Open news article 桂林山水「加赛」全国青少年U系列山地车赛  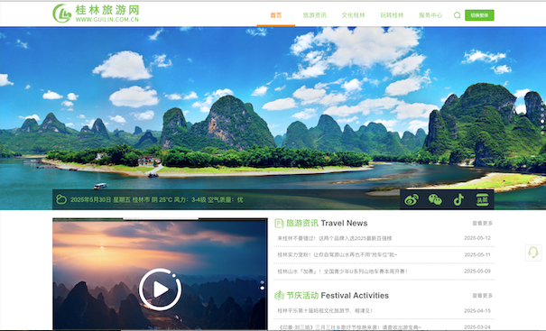(342, 271)
